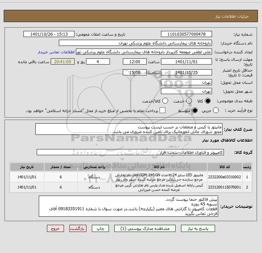The height and width of the screenshot is (253, 262).
Task: Toggle the اسناد خزانه اسلامی payment checkbox
Action: coord(162,110)
